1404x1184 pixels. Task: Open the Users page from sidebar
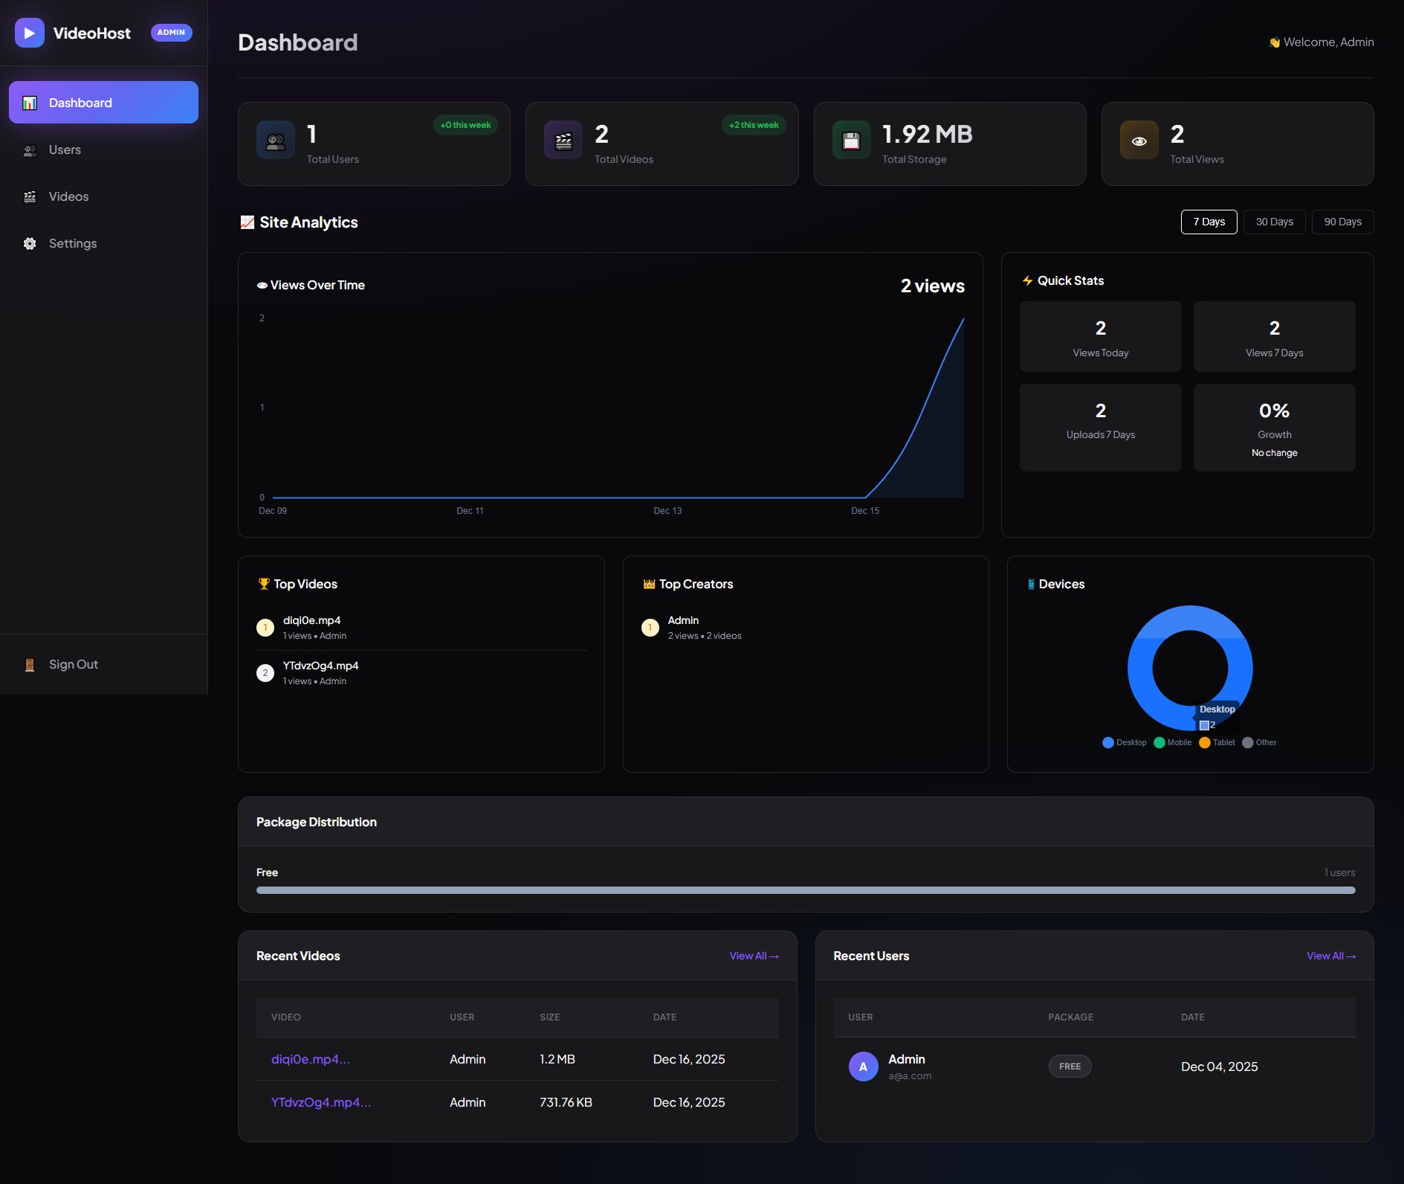[65, 149]
